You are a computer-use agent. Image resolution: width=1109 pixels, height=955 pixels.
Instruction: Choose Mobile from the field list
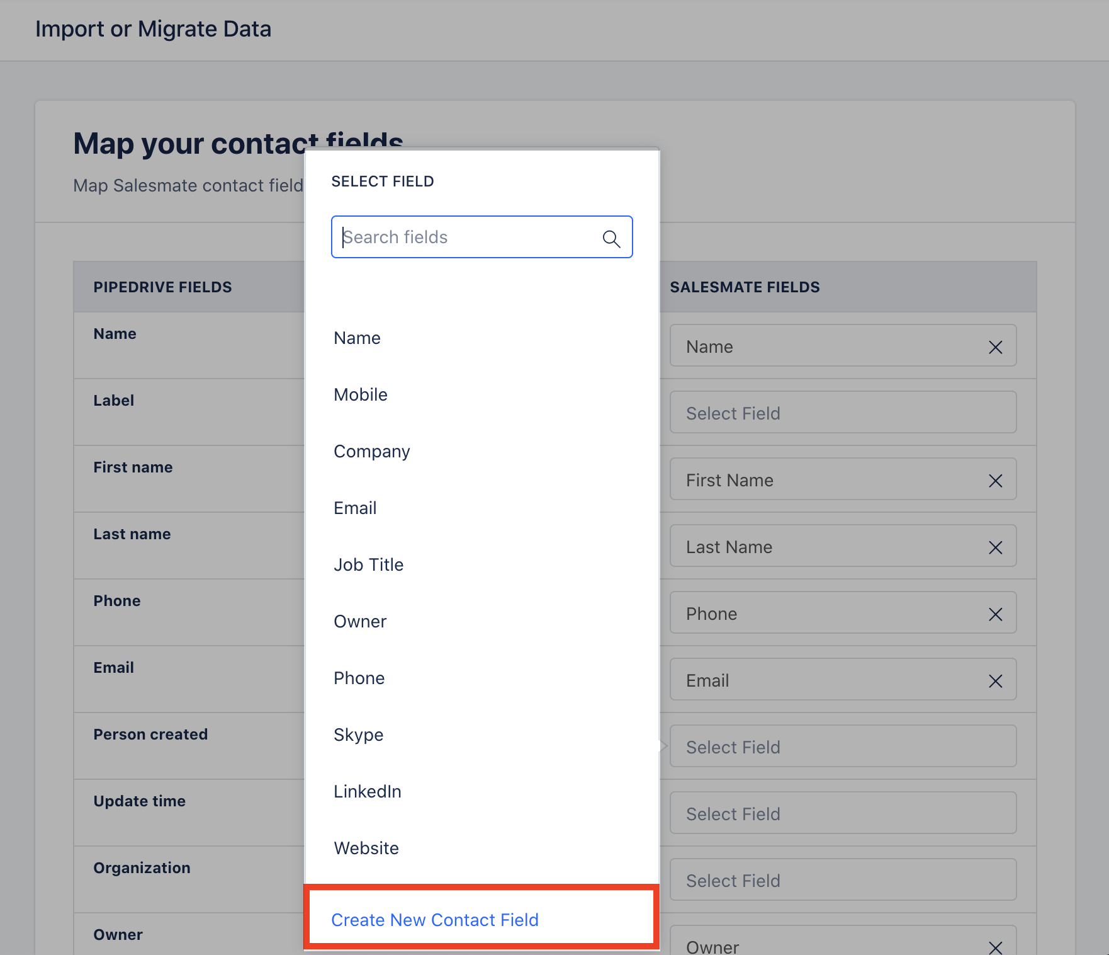(361, 395)
